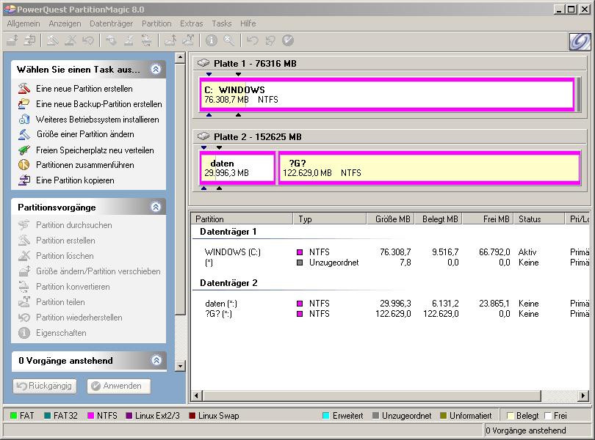This screenshot has height=440, width=595.
Task: Click the icon beside 'Eine neue Partition erstellen'
Action: click(24, 88)
